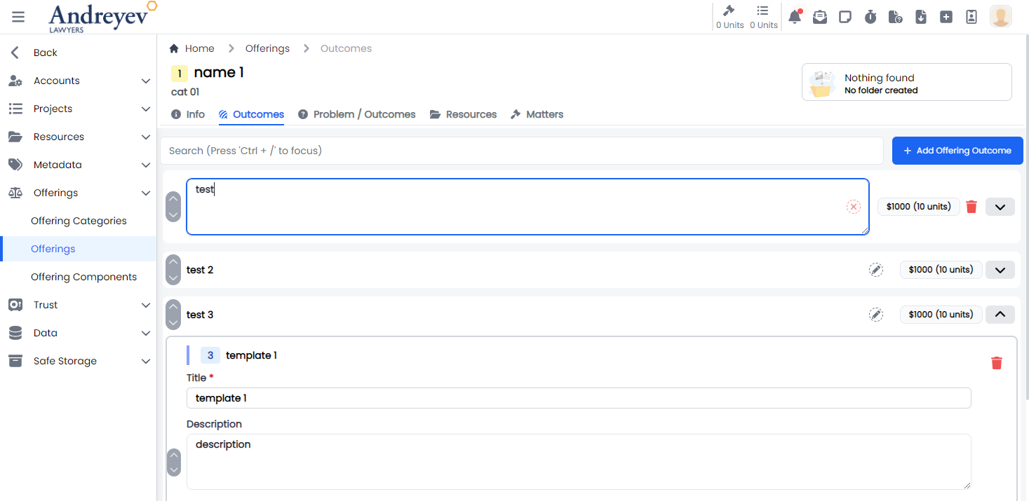Cancel editing with the red X icon
This screenshot has height=501, width=1029.
[853, 207]
